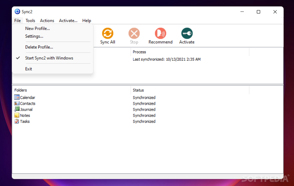Click the Sync All toolbar icon
The image size is (294, 186).
pyautogui.click(x=108, y=33)
